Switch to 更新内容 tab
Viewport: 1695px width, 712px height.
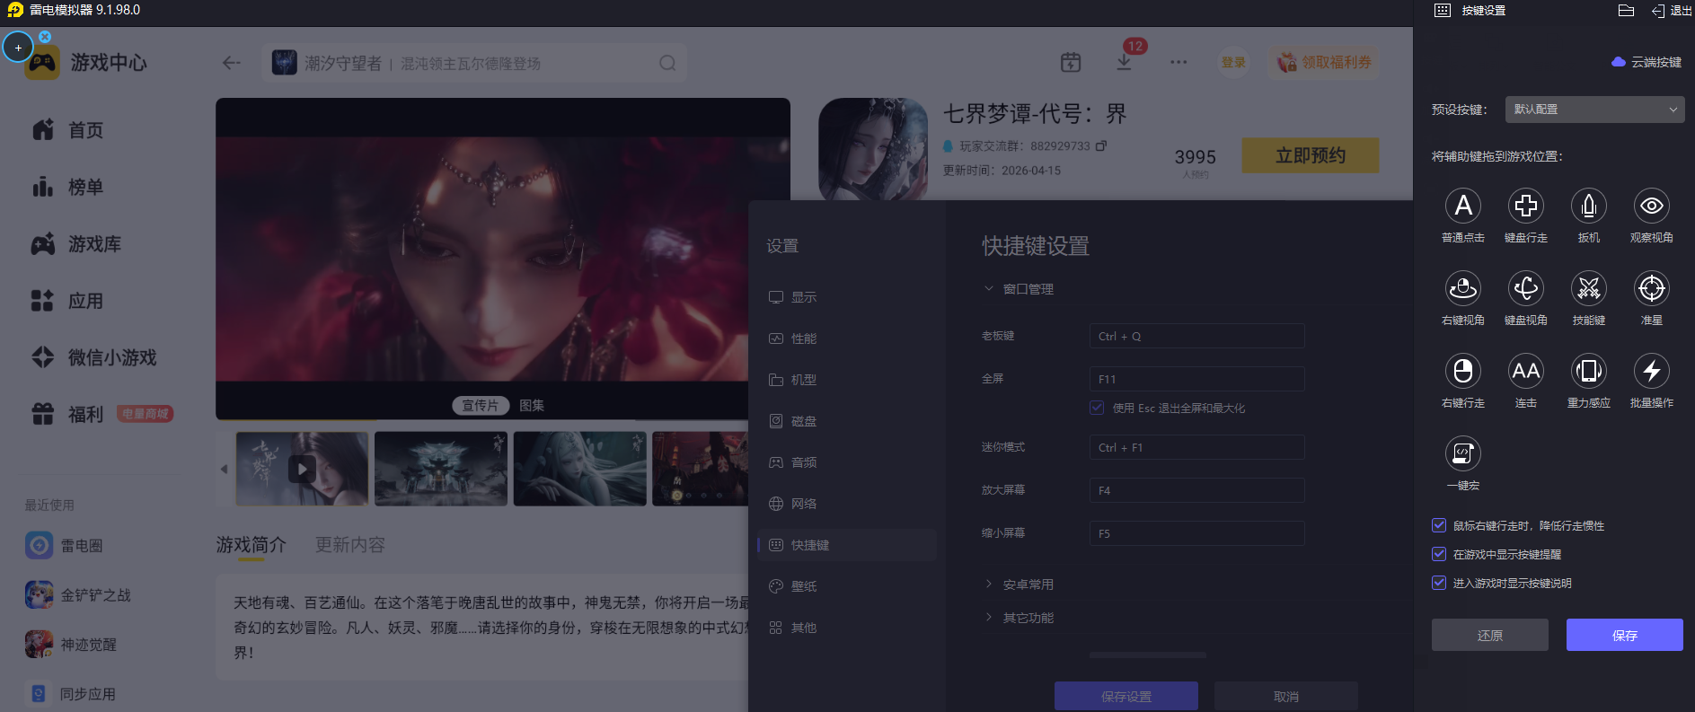[x=350, y=545]
